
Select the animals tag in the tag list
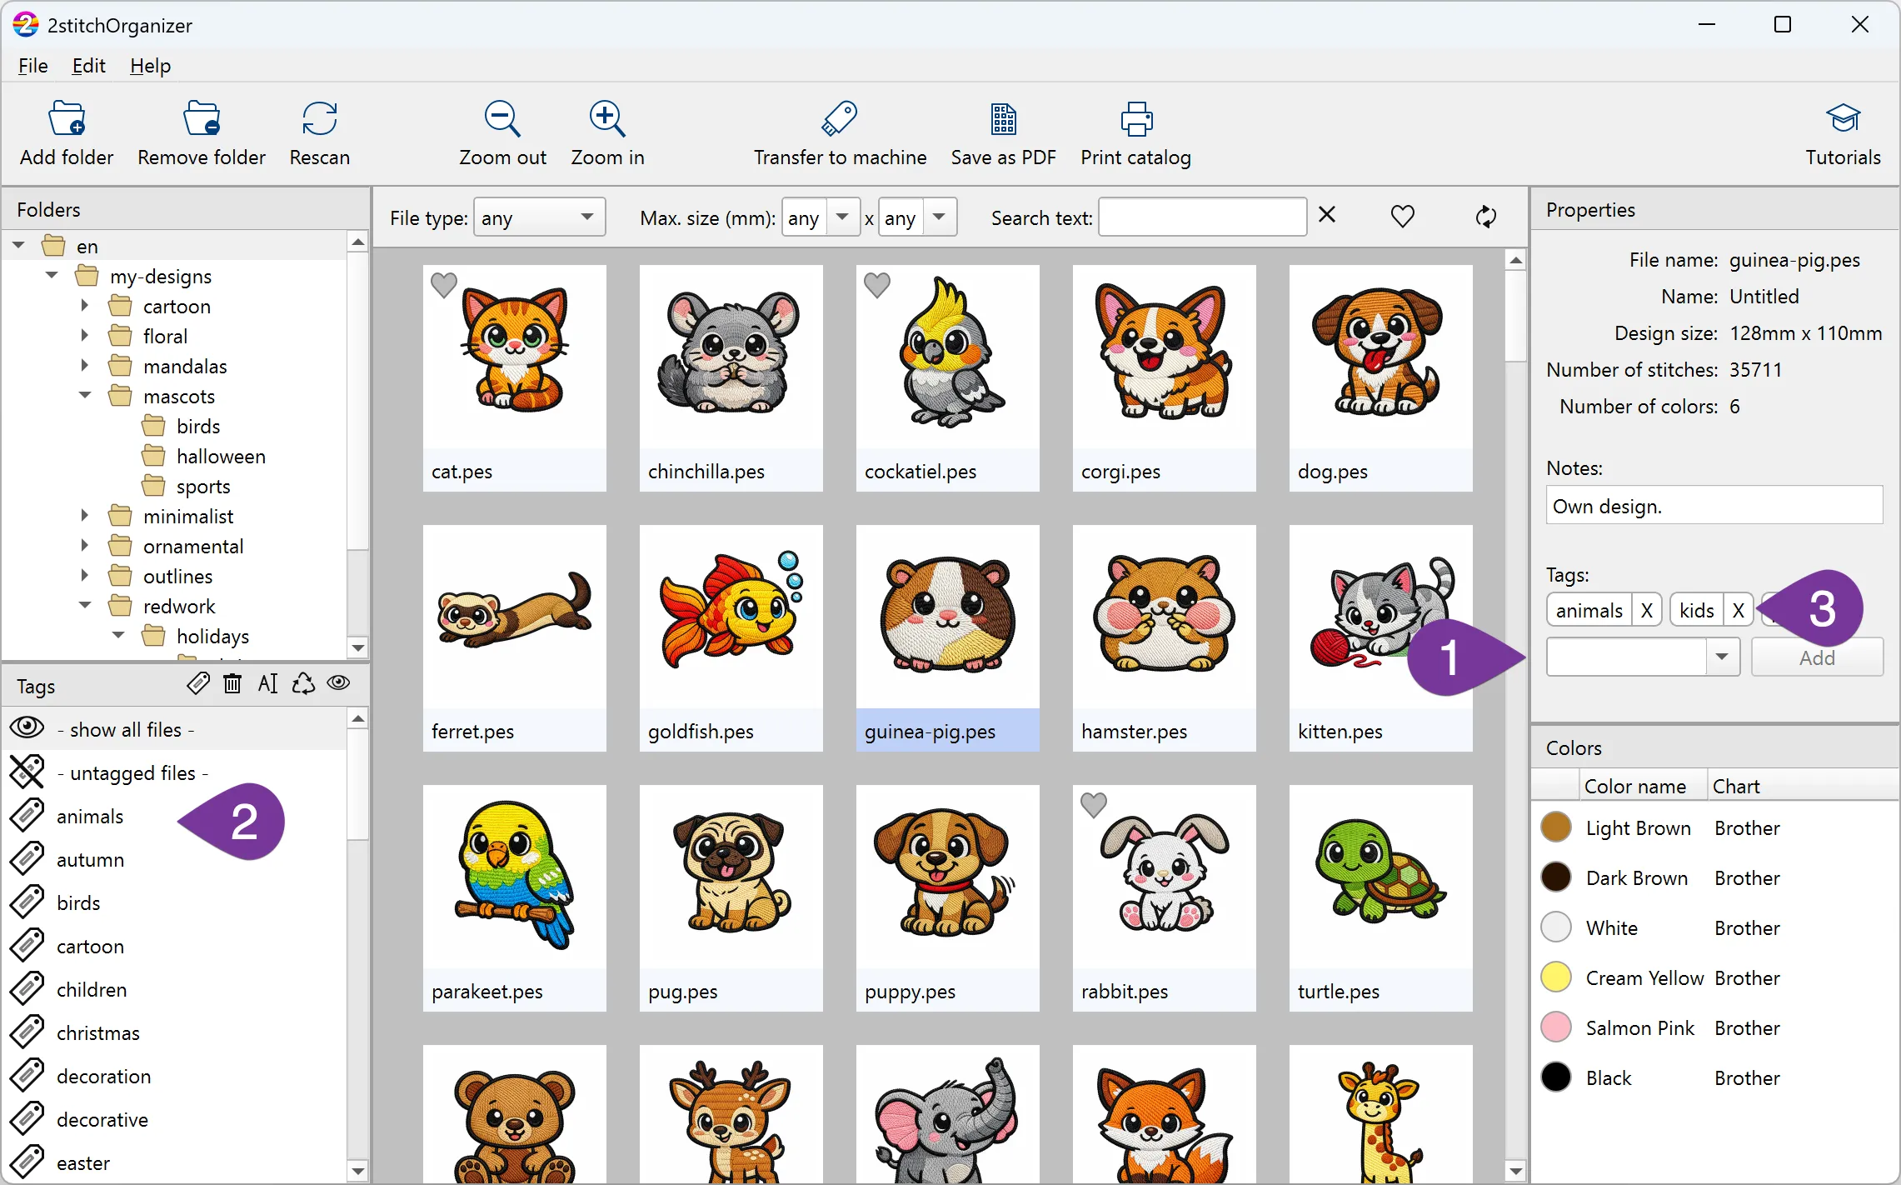pyautogui.click(x=90, y=817)
